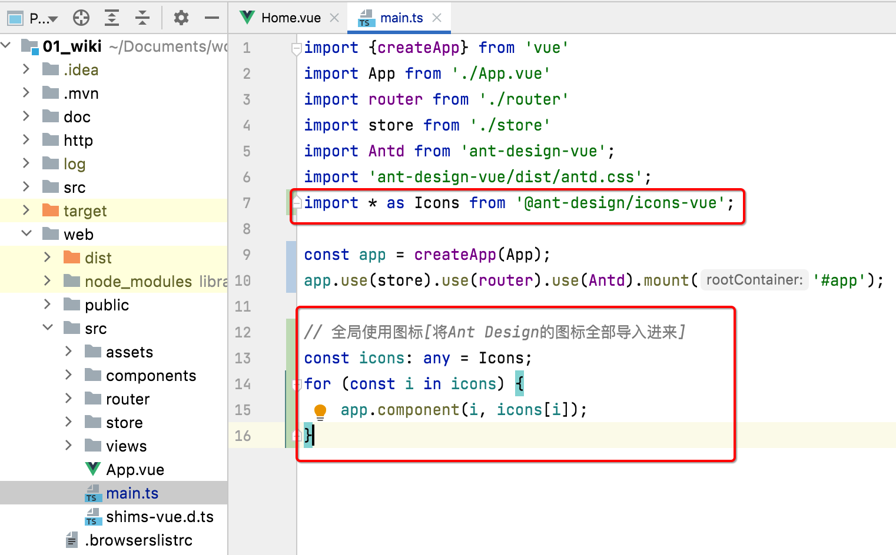Click the createApp call on line 9
Screen dimensions: 896x555
click(x=455, y=255)
